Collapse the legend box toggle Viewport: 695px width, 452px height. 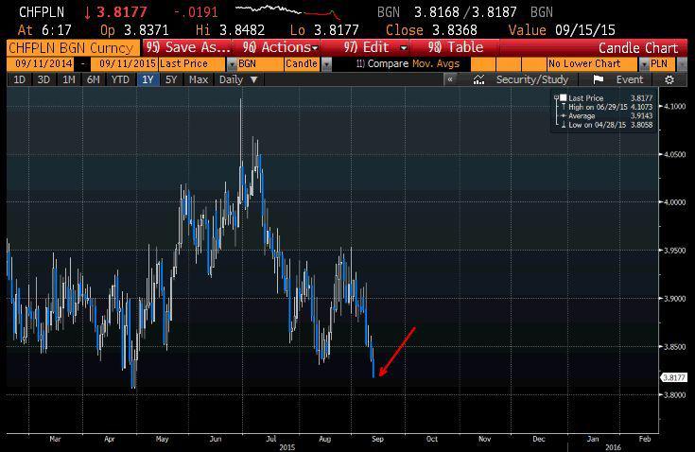pyautogui.click(x=555, y=96)
